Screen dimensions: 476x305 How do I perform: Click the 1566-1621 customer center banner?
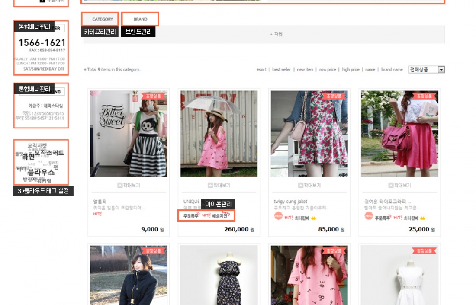[x=42, y=43]
